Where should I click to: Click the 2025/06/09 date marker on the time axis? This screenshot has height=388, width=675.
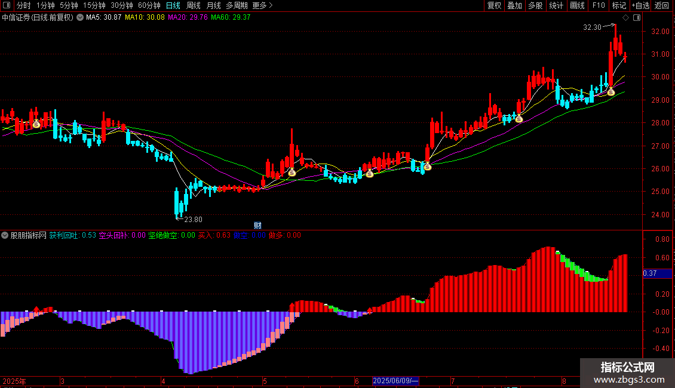395,381
